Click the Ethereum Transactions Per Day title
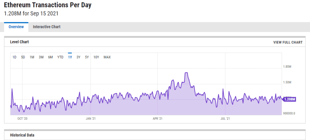Screen dimensions: 310x140 click(48, 5)
